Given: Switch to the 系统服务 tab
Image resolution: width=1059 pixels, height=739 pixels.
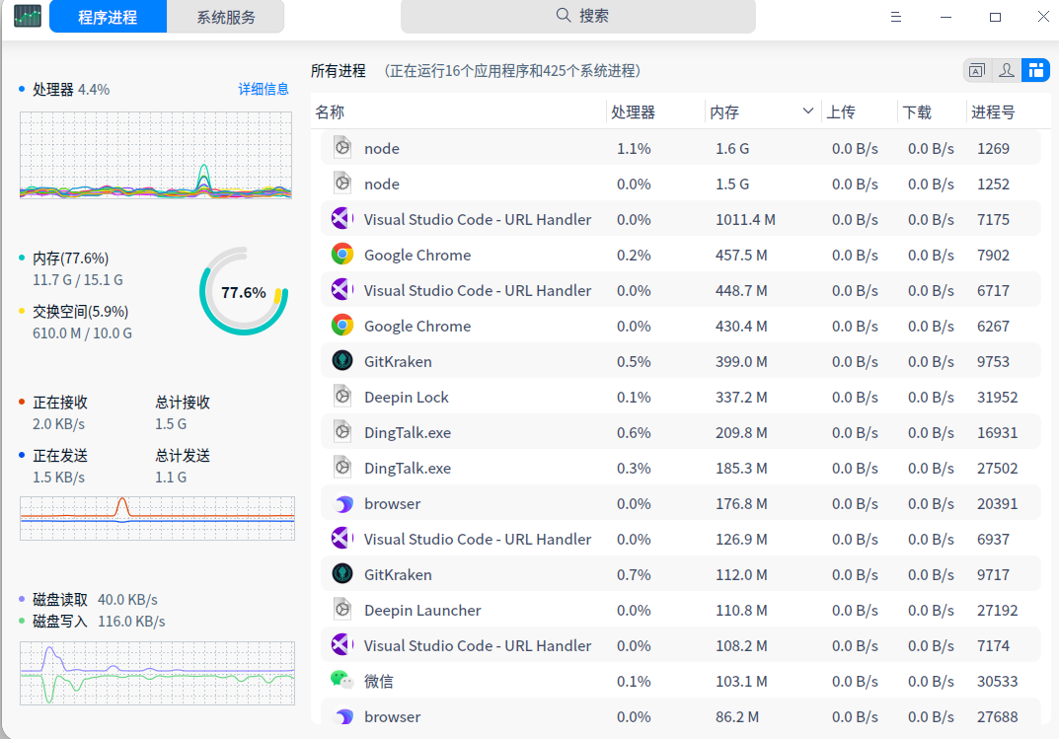Looking at the screenshot, I should 226,17.
